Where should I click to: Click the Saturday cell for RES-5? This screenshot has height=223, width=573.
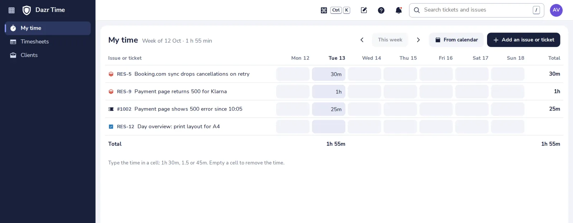tap(472, 74)
